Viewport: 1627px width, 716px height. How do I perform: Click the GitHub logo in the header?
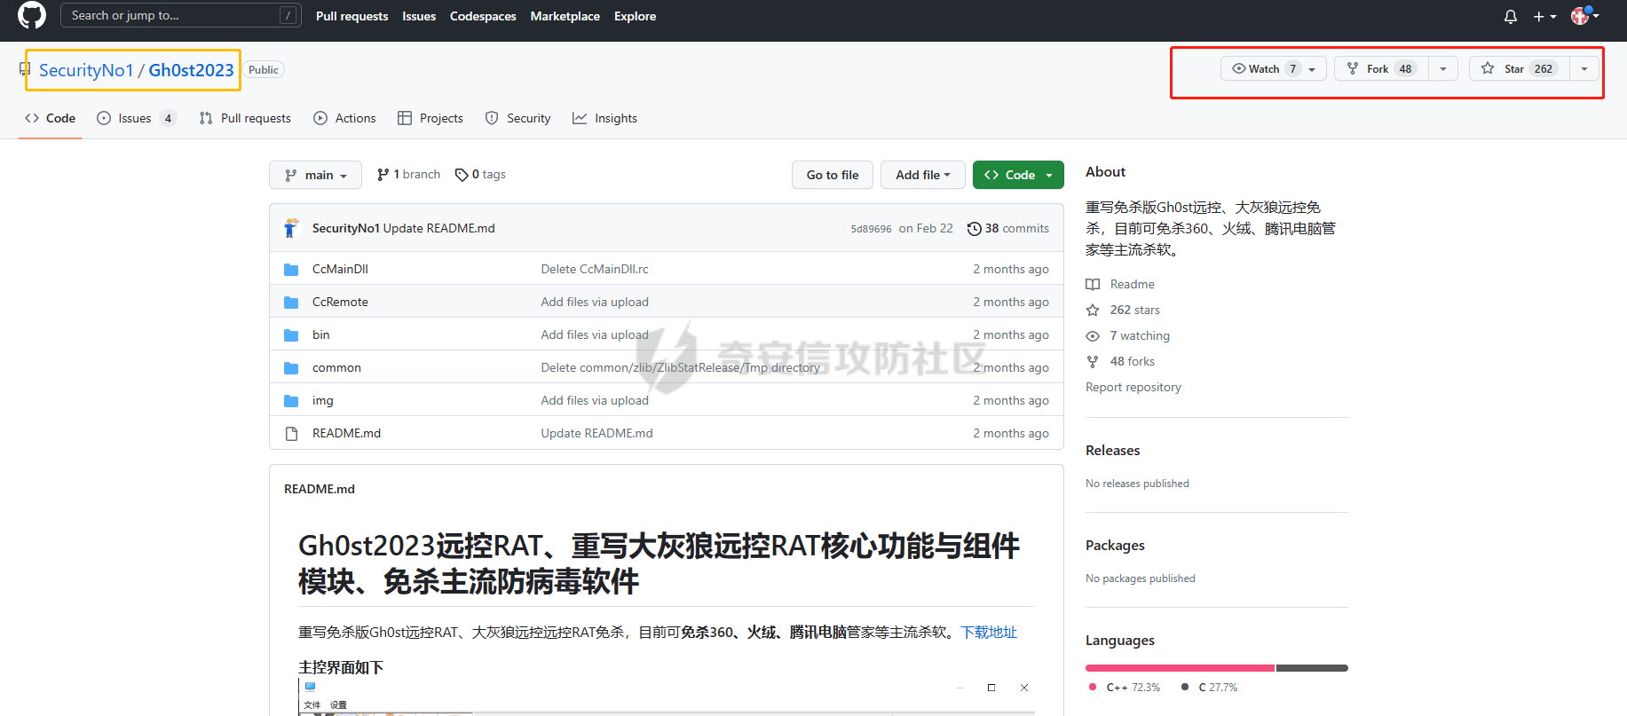click(x=32, y=15)
